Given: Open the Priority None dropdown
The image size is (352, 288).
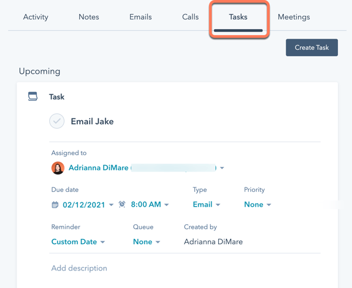Looking at the screenshot, I should pyautogui.click(x=258, y=204).
